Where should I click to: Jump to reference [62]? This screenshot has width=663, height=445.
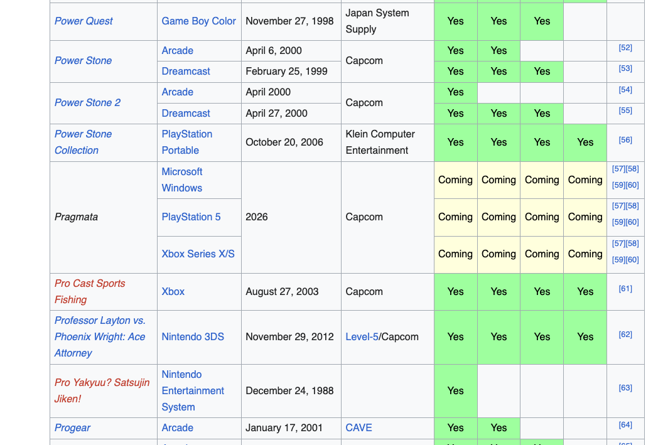coord(625,335)
